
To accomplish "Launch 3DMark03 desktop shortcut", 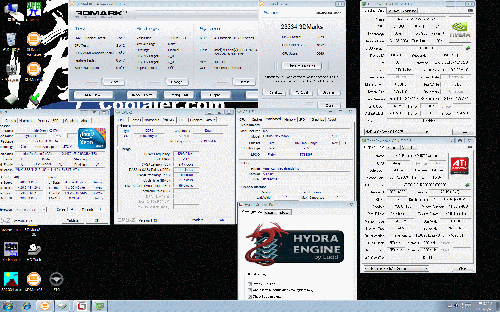I will pyautogui.click(x=34, y=282).
